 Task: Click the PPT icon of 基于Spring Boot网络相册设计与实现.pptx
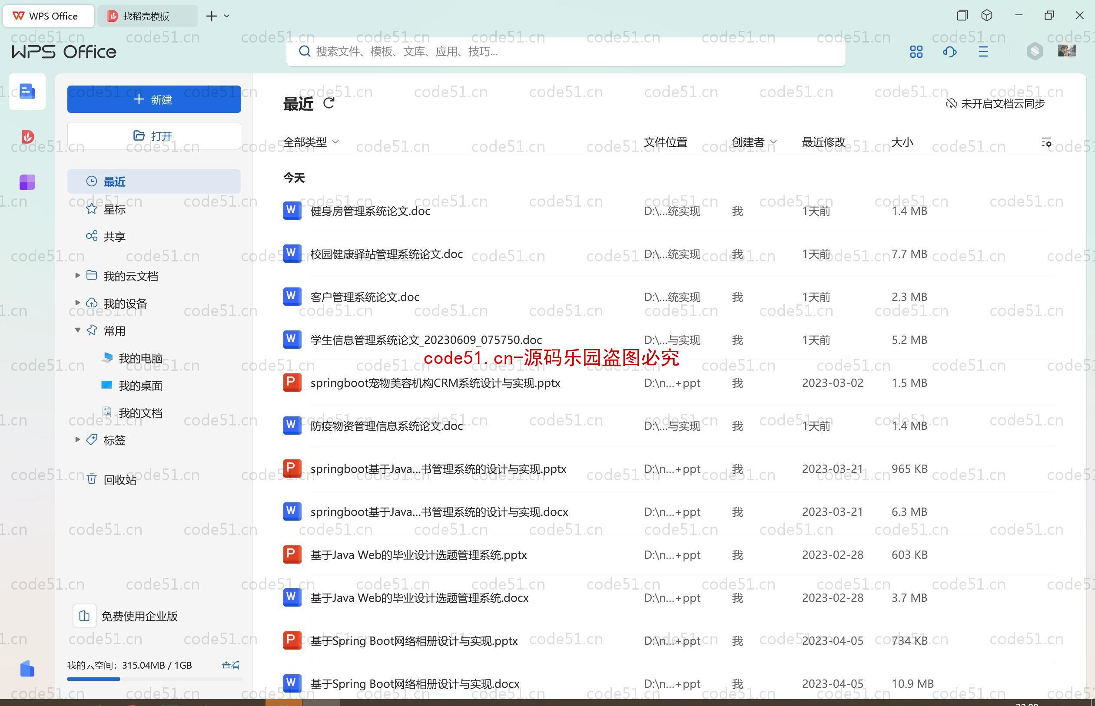pos(292,640)
